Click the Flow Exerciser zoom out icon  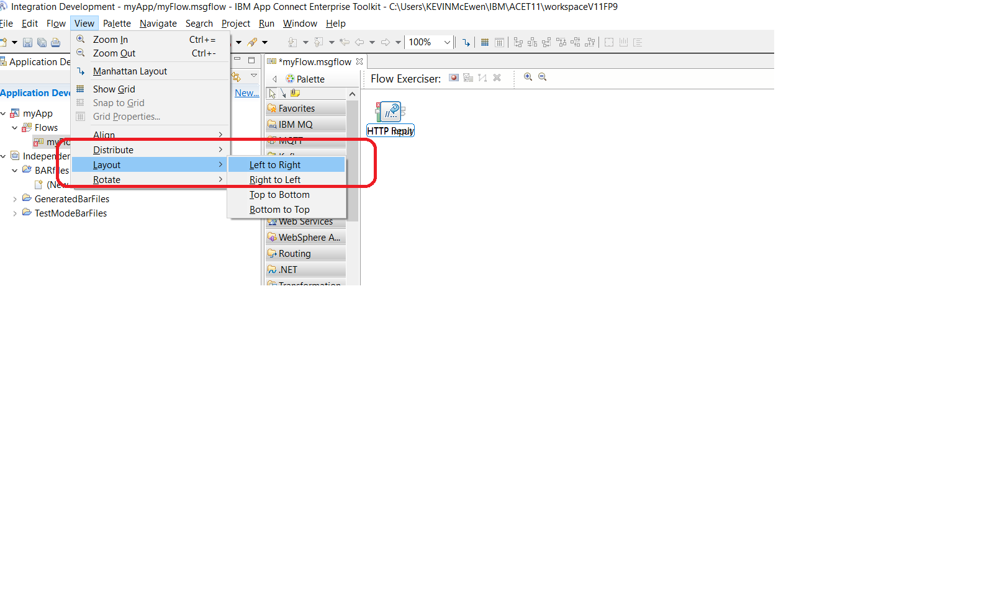543,77
